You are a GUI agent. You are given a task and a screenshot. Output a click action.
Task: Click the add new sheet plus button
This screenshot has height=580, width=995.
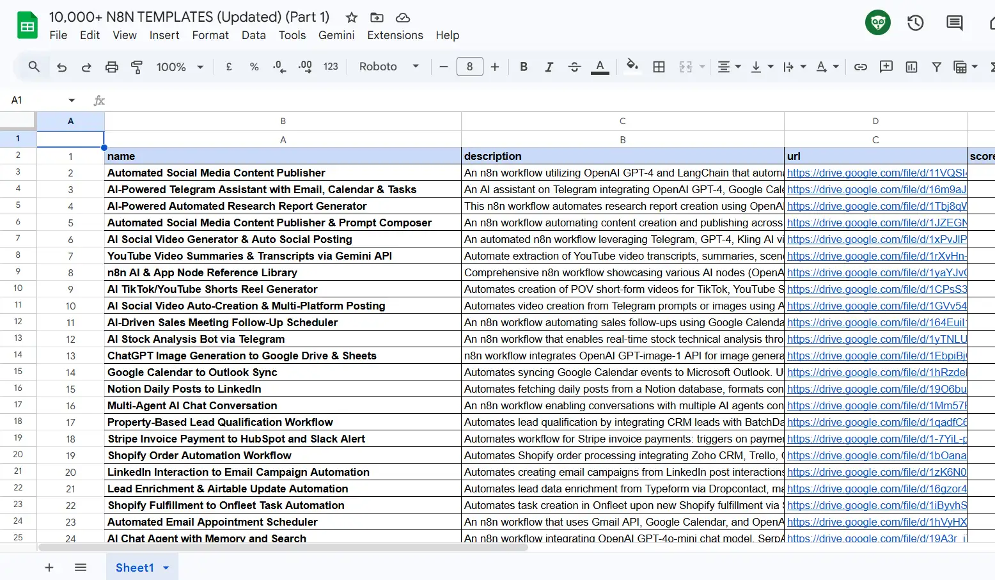coord(49,568)
